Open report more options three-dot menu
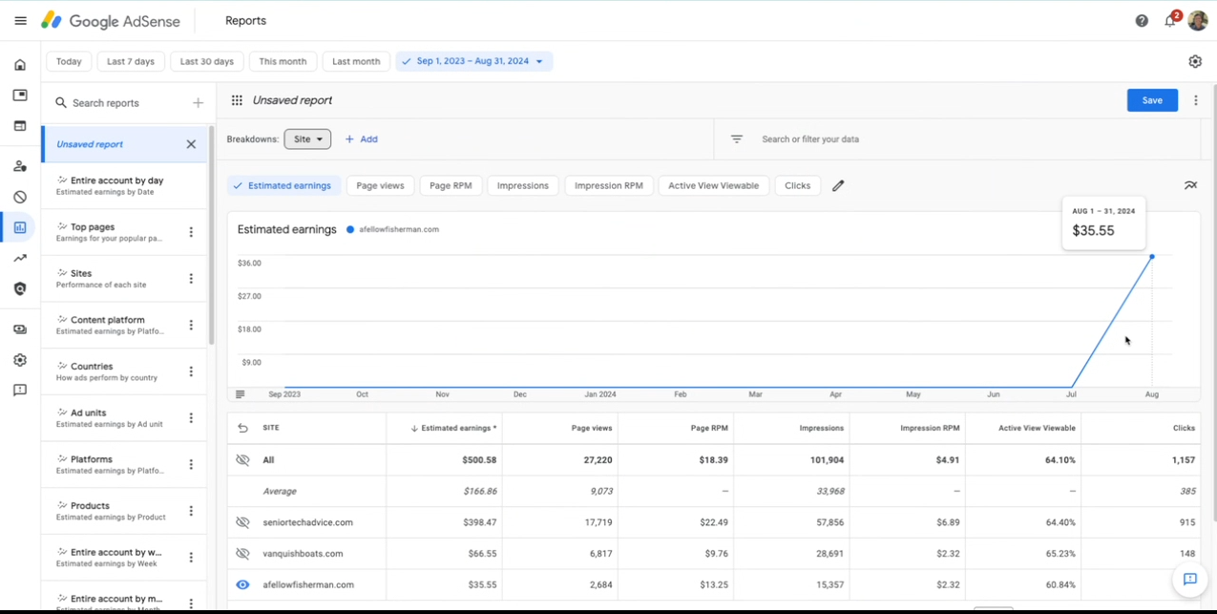Screen dimensions: 1217x614 click(1196, 100)
